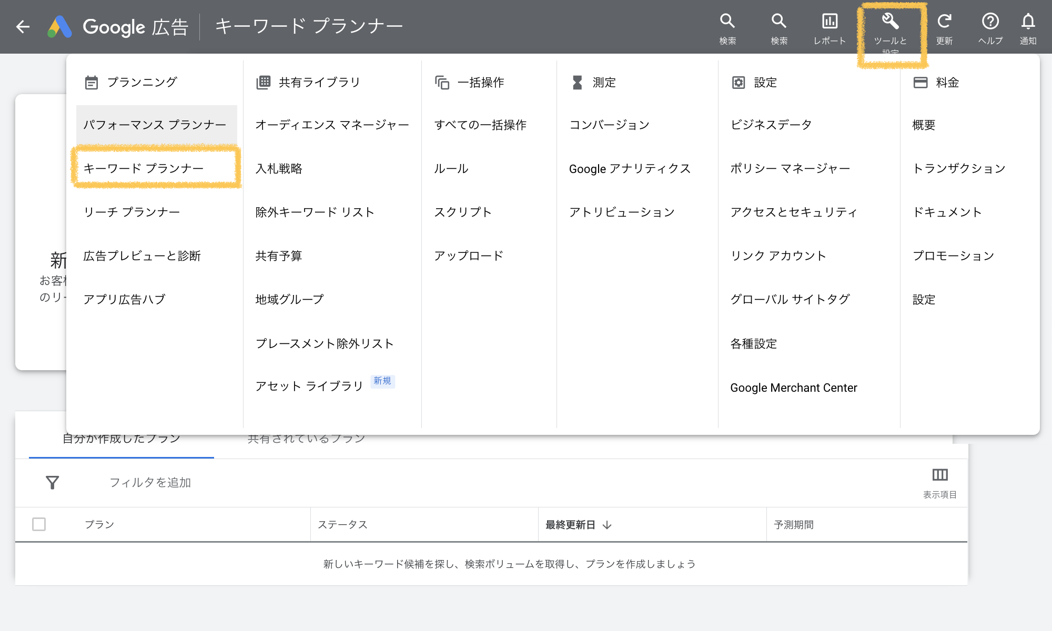Open 地域グループ menu item
This screenshot has width=1052, height=631.
tap(290, 299)
